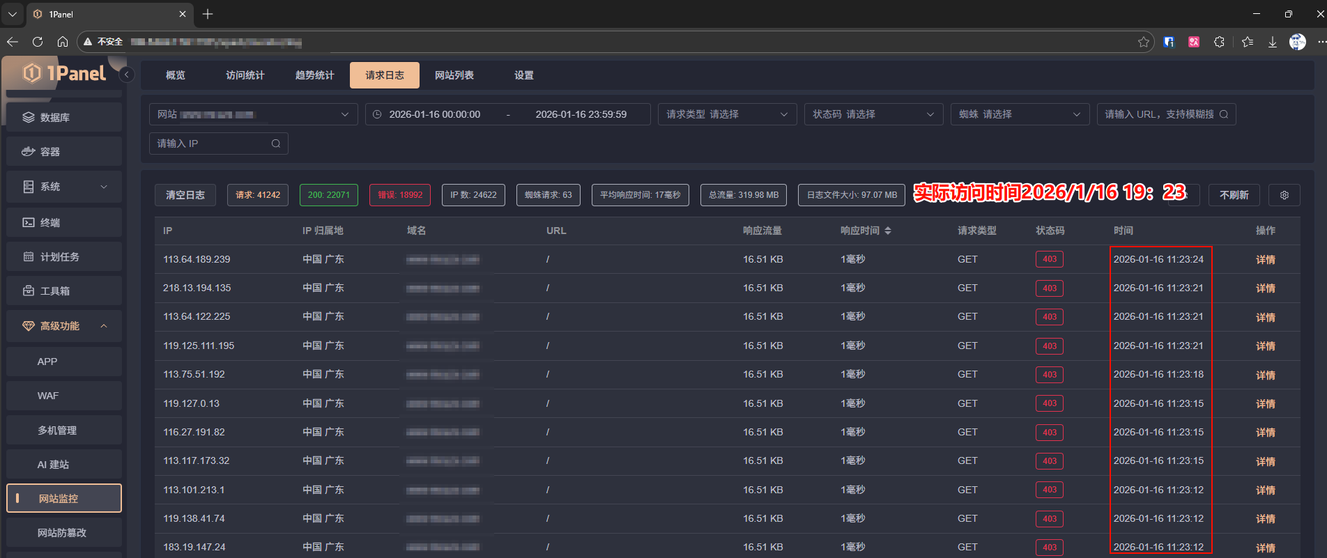This screenshot has width=1327, height=558.
Task: Open the browser extensions puzzle icon
Action: click(1219, 42)
